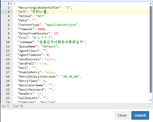
Task: Click the scrollbar down arrow
Action: [151, 100]
